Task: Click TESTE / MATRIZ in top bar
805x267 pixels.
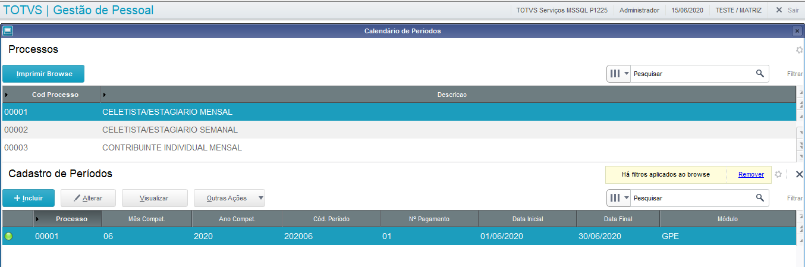Action: point(738,10)
